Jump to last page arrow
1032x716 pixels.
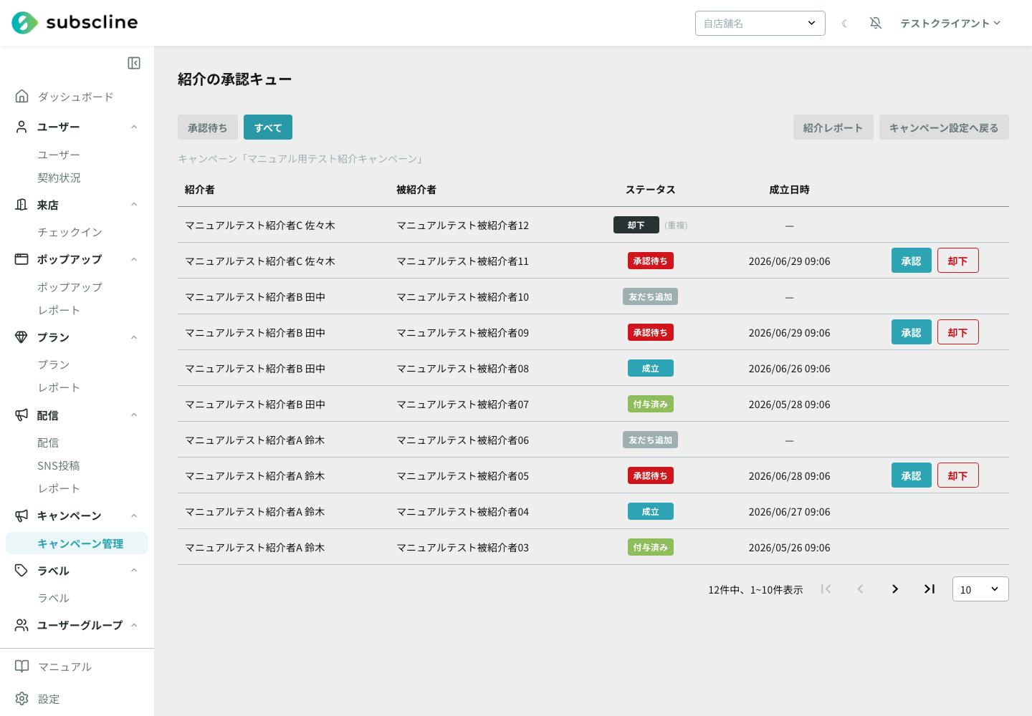coord(930,589)
